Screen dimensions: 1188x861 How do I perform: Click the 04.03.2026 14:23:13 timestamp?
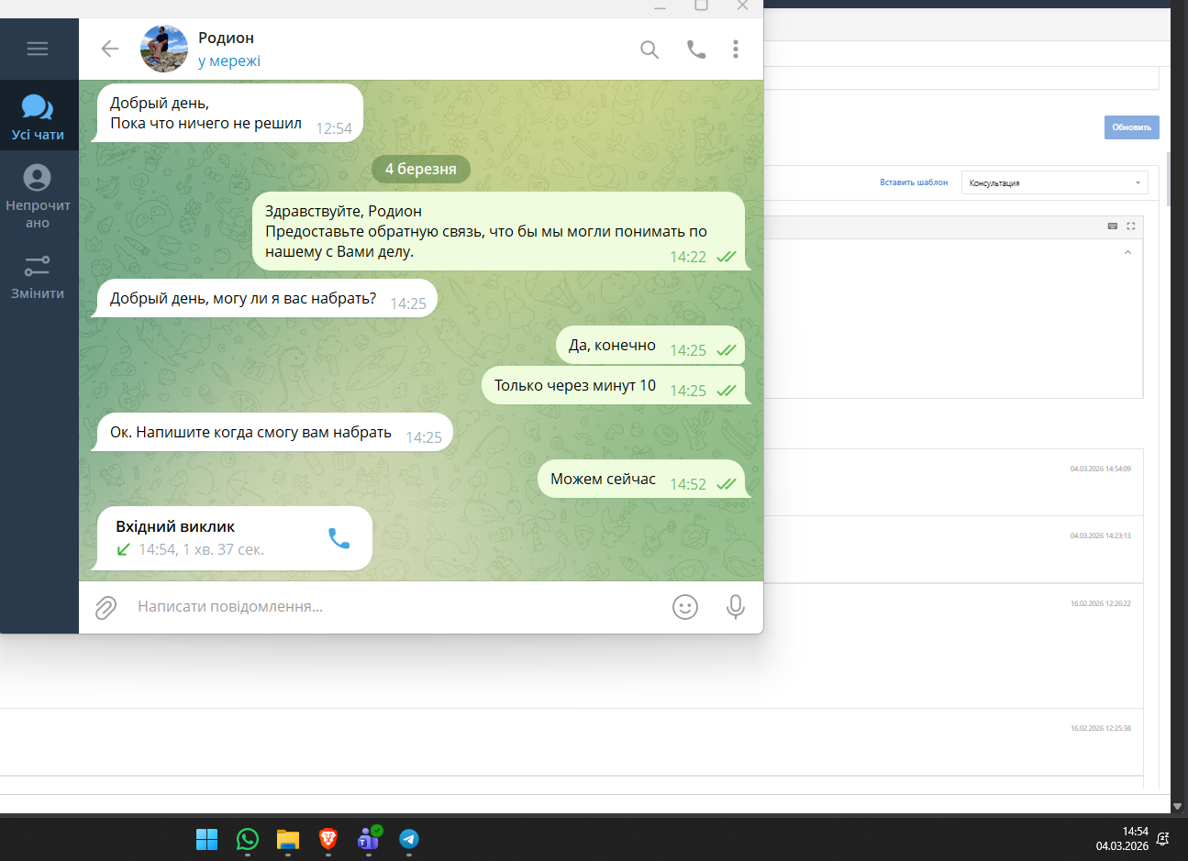click(x=1100, y=535)
